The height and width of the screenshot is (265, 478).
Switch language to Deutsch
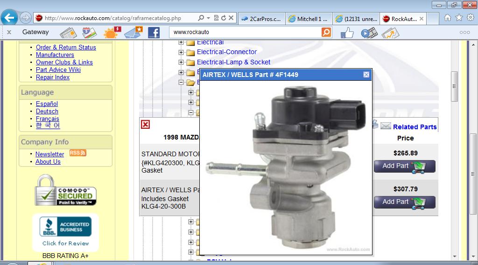coord(47,111)
